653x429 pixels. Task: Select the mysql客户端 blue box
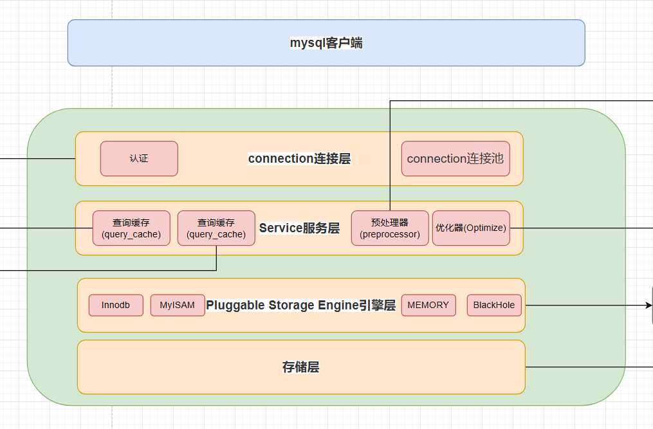[326, 43]
